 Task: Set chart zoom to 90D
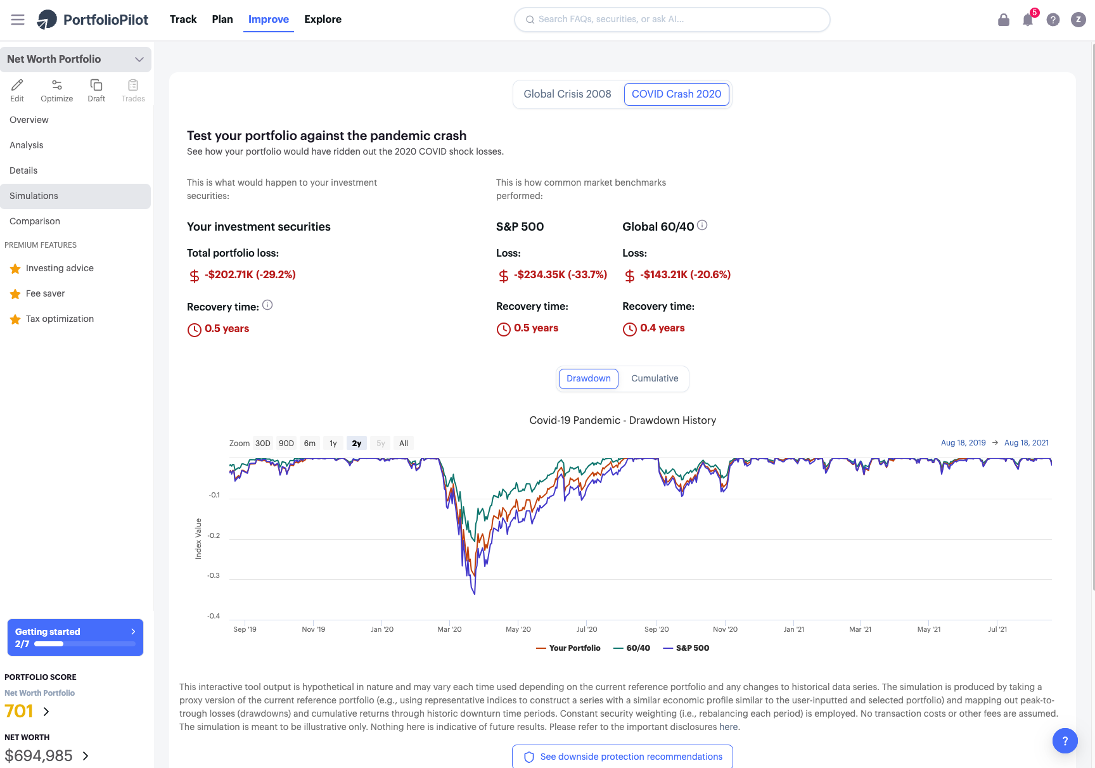[286, 444]
